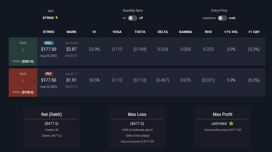Click the CALL Ask $2.64 value

72,43
